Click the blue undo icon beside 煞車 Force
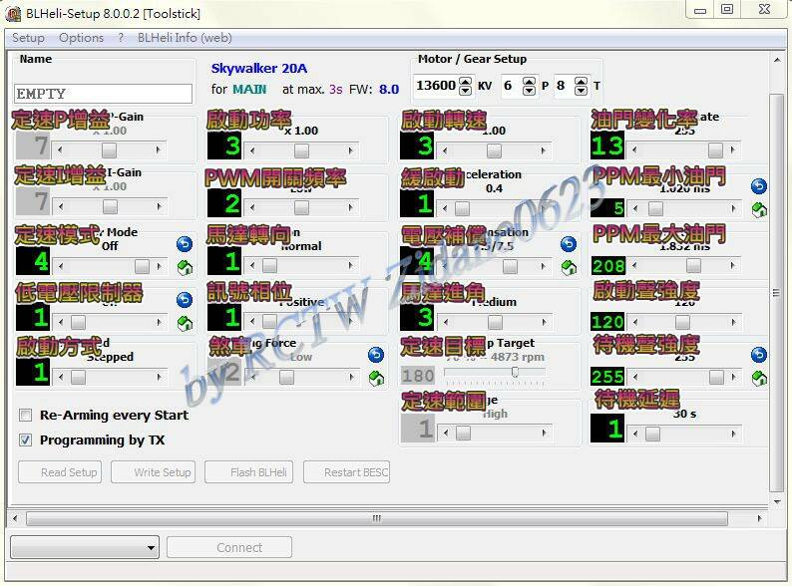Image resolution: width=792 pixels, height=586 pixels. pyautogui.click(x=376, y=355)
